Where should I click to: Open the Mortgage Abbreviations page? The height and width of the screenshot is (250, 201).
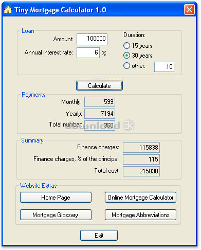tap(140, 215)
